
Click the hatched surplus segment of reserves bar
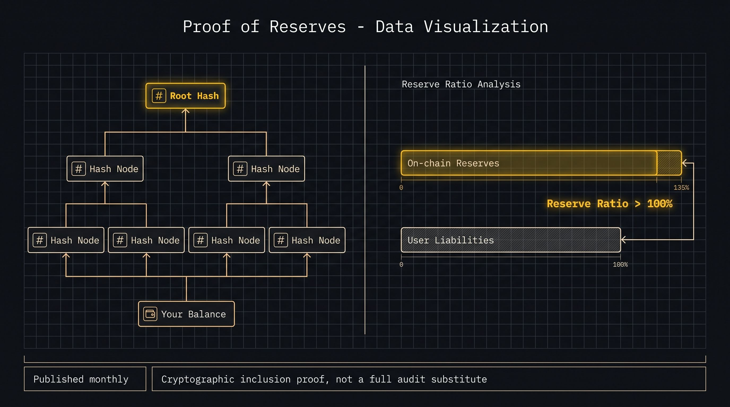point(669,163)
